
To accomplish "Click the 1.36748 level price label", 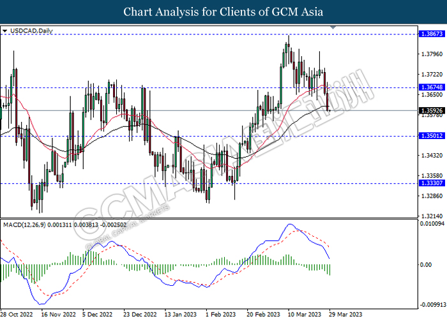I will pyautogui.click(x=432, y=87).
